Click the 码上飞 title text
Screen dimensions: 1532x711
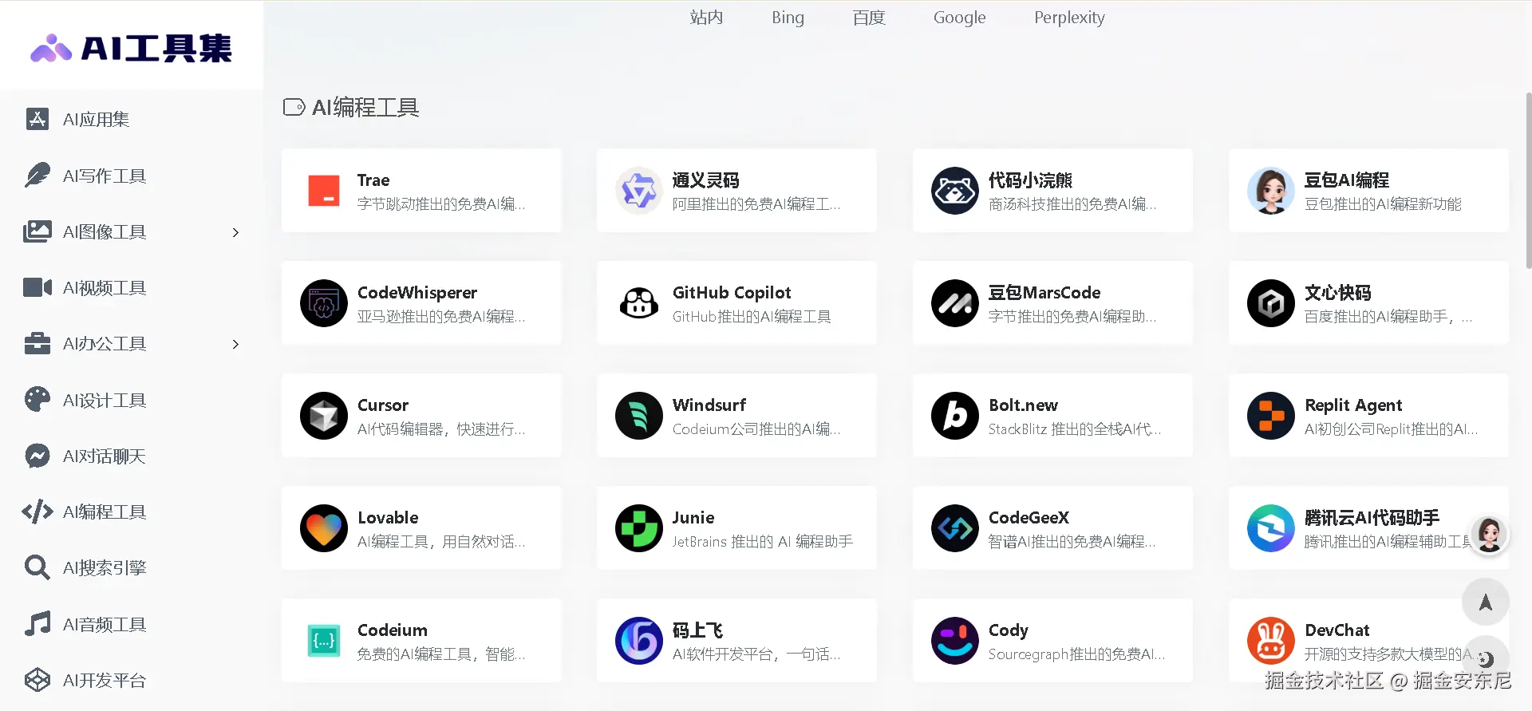tap(697, 630)
